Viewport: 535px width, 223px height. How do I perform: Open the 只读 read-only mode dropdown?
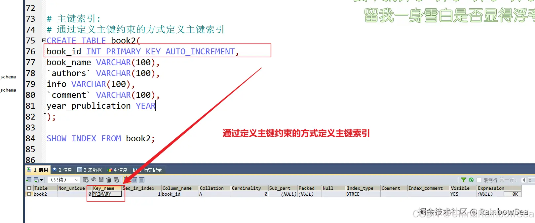pyautogui.click(x=64, y=180)
